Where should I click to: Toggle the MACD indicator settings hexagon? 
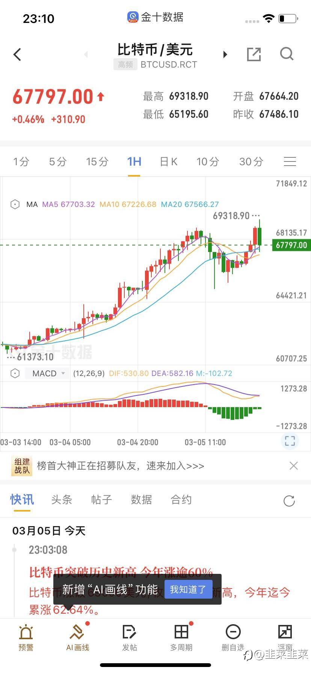click(x=15, y=373)
